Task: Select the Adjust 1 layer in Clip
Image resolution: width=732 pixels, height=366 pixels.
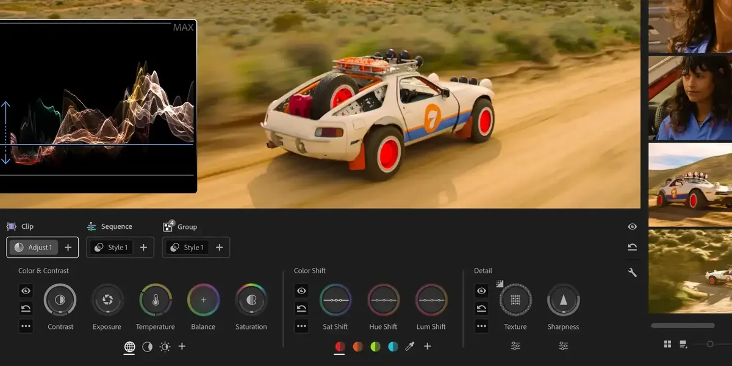Action: 34,247
